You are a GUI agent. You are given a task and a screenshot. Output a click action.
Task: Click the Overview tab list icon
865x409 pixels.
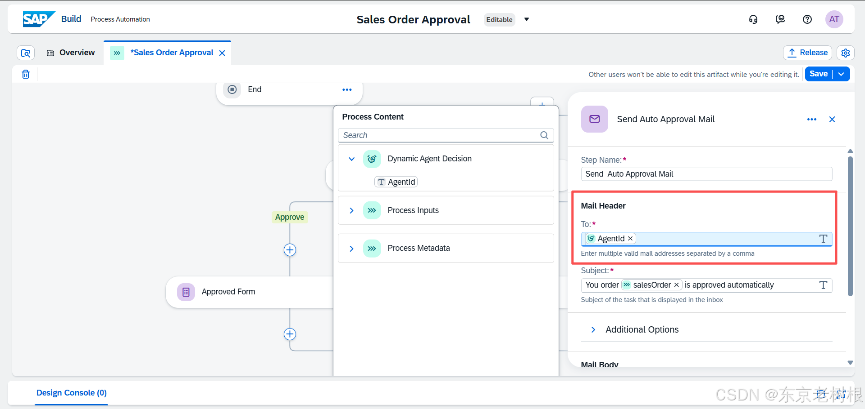click(50, 53)
